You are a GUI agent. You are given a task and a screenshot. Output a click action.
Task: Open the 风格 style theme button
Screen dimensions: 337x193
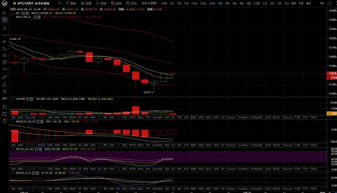click(101, 3)
